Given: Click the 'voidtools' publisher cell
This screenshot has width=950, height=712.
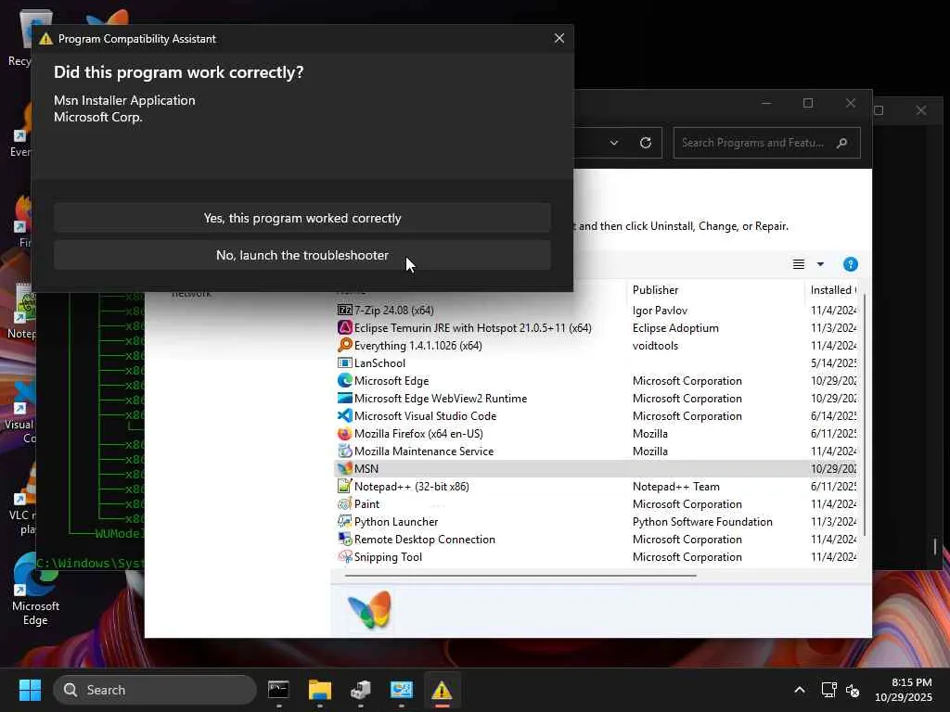Looking at the screenshot, I should point(655,345).
